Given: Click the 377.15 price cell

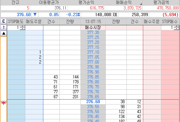Looking at the screenshot, I should point(93,47).
